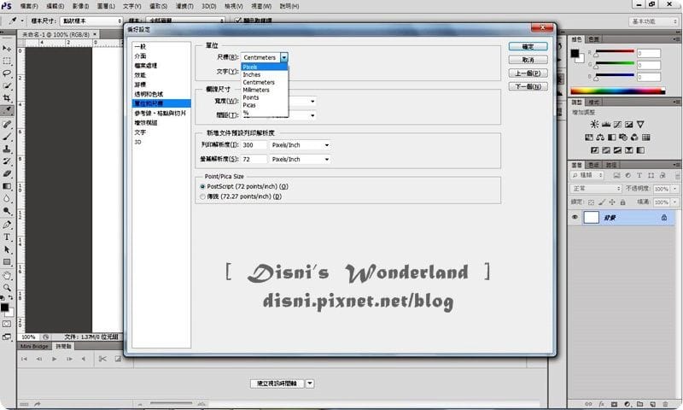Screen dimensions: 683x410
Task: Select the Quick Selection tool
Action: 7,85
